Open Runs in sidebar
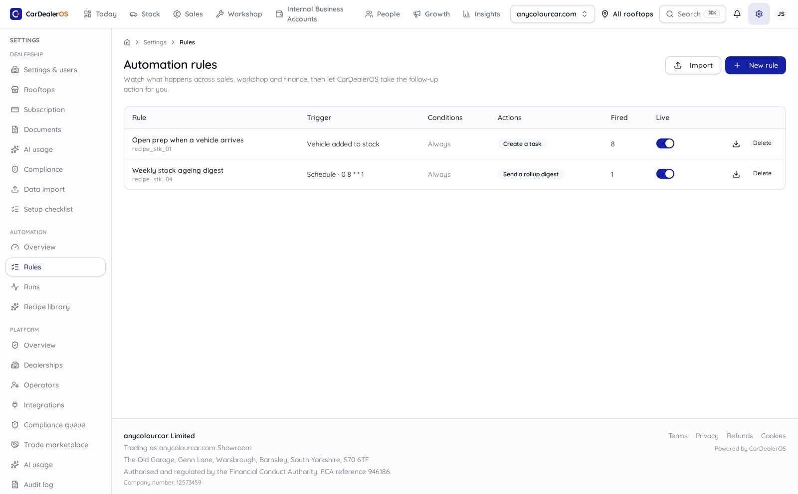 (55, 287)
